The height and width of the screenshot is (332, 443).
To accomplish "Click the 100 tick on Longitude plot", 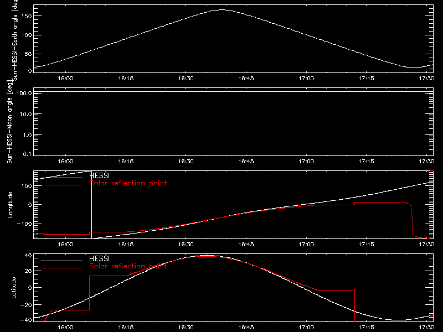I will (27, 186).
